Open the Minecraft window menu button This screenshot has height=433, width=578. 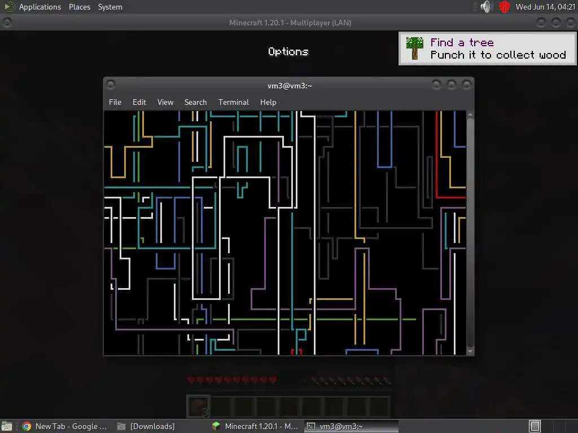coord(7,23)
